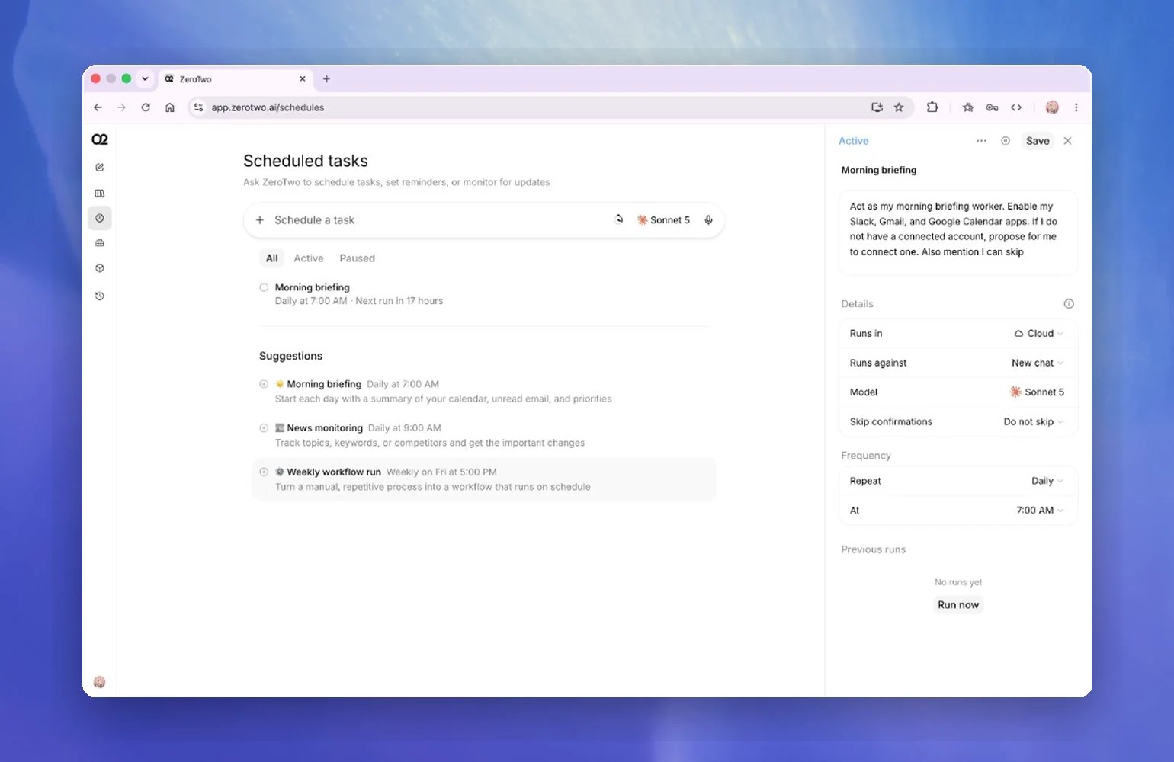Open the Chrome profile avatar
The height and width of the screenshot is (762, 1174).
(1052, 107)
